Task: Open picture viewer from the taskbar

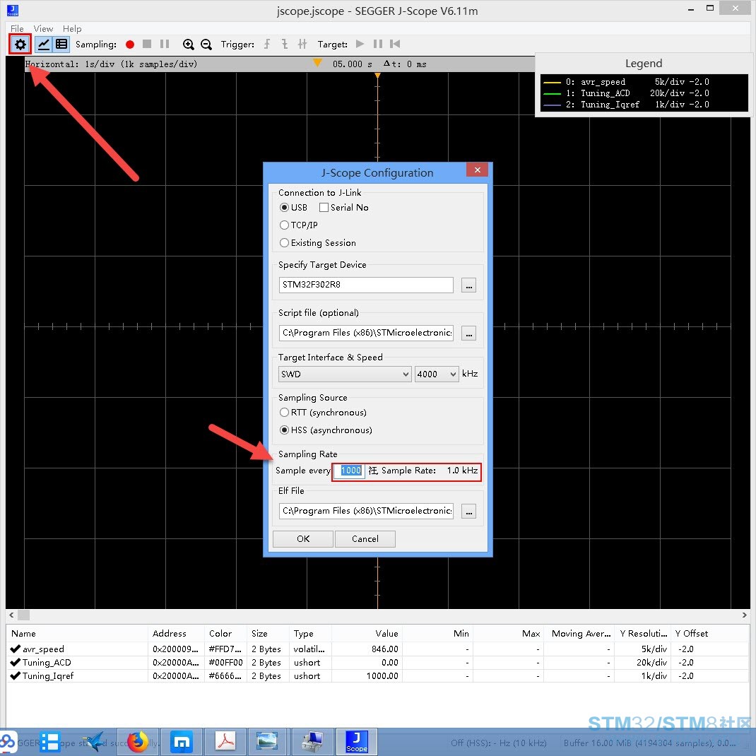Action: click(x=266, y=742)
